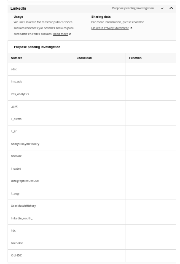Select the Function column header
Image resolution: width=180 pixels, height=264 pixels.
[135, 58]
